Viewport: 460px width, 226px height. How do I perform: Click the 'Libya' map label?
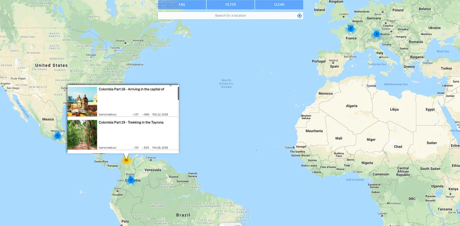[394, 109]
